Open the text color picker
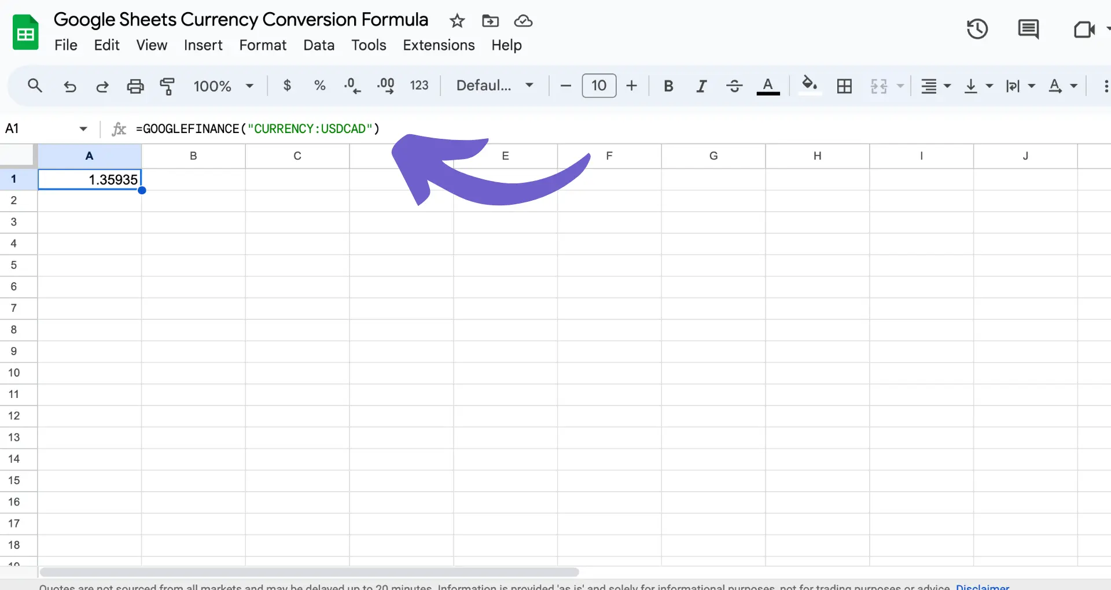The width and height of the screenshot is (1111, 590). pos(768,86)
